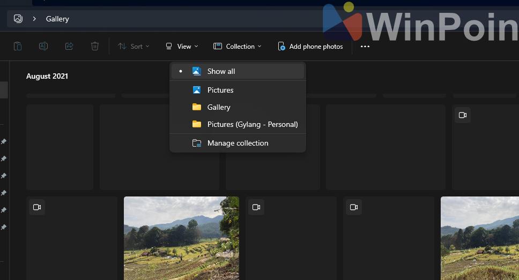Choose Gallery folder in collection menu
Image resolution: width=519 pixels, height=280 pixels.
tap(219, 107)
